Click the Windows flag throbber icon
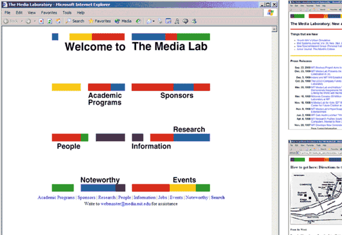The width and height of the screenshot is (342, 235). pos(270,13)
